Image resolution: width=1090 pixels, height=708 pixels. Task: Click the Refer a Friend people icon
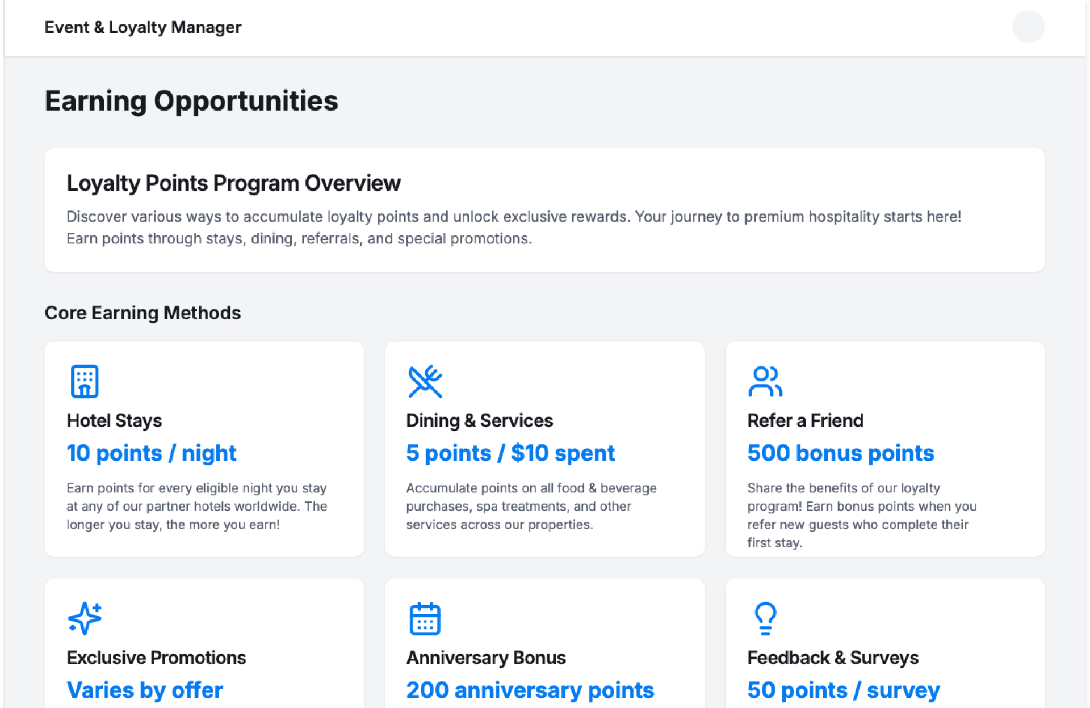point(765,381)
